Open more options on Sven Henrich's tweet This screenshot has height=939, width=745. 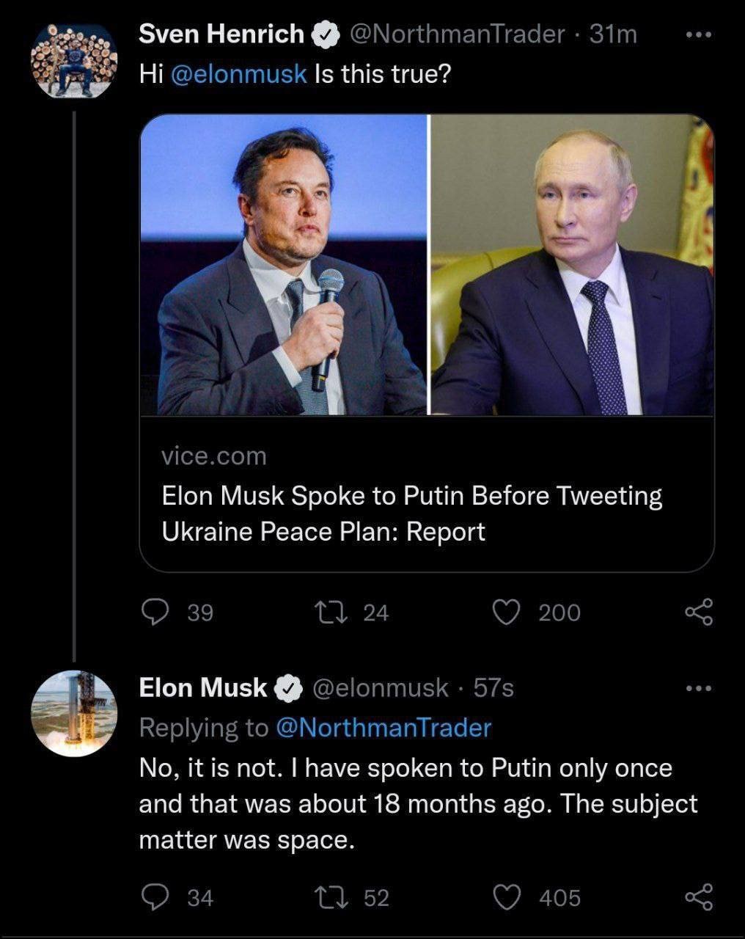tap(697, 34)
